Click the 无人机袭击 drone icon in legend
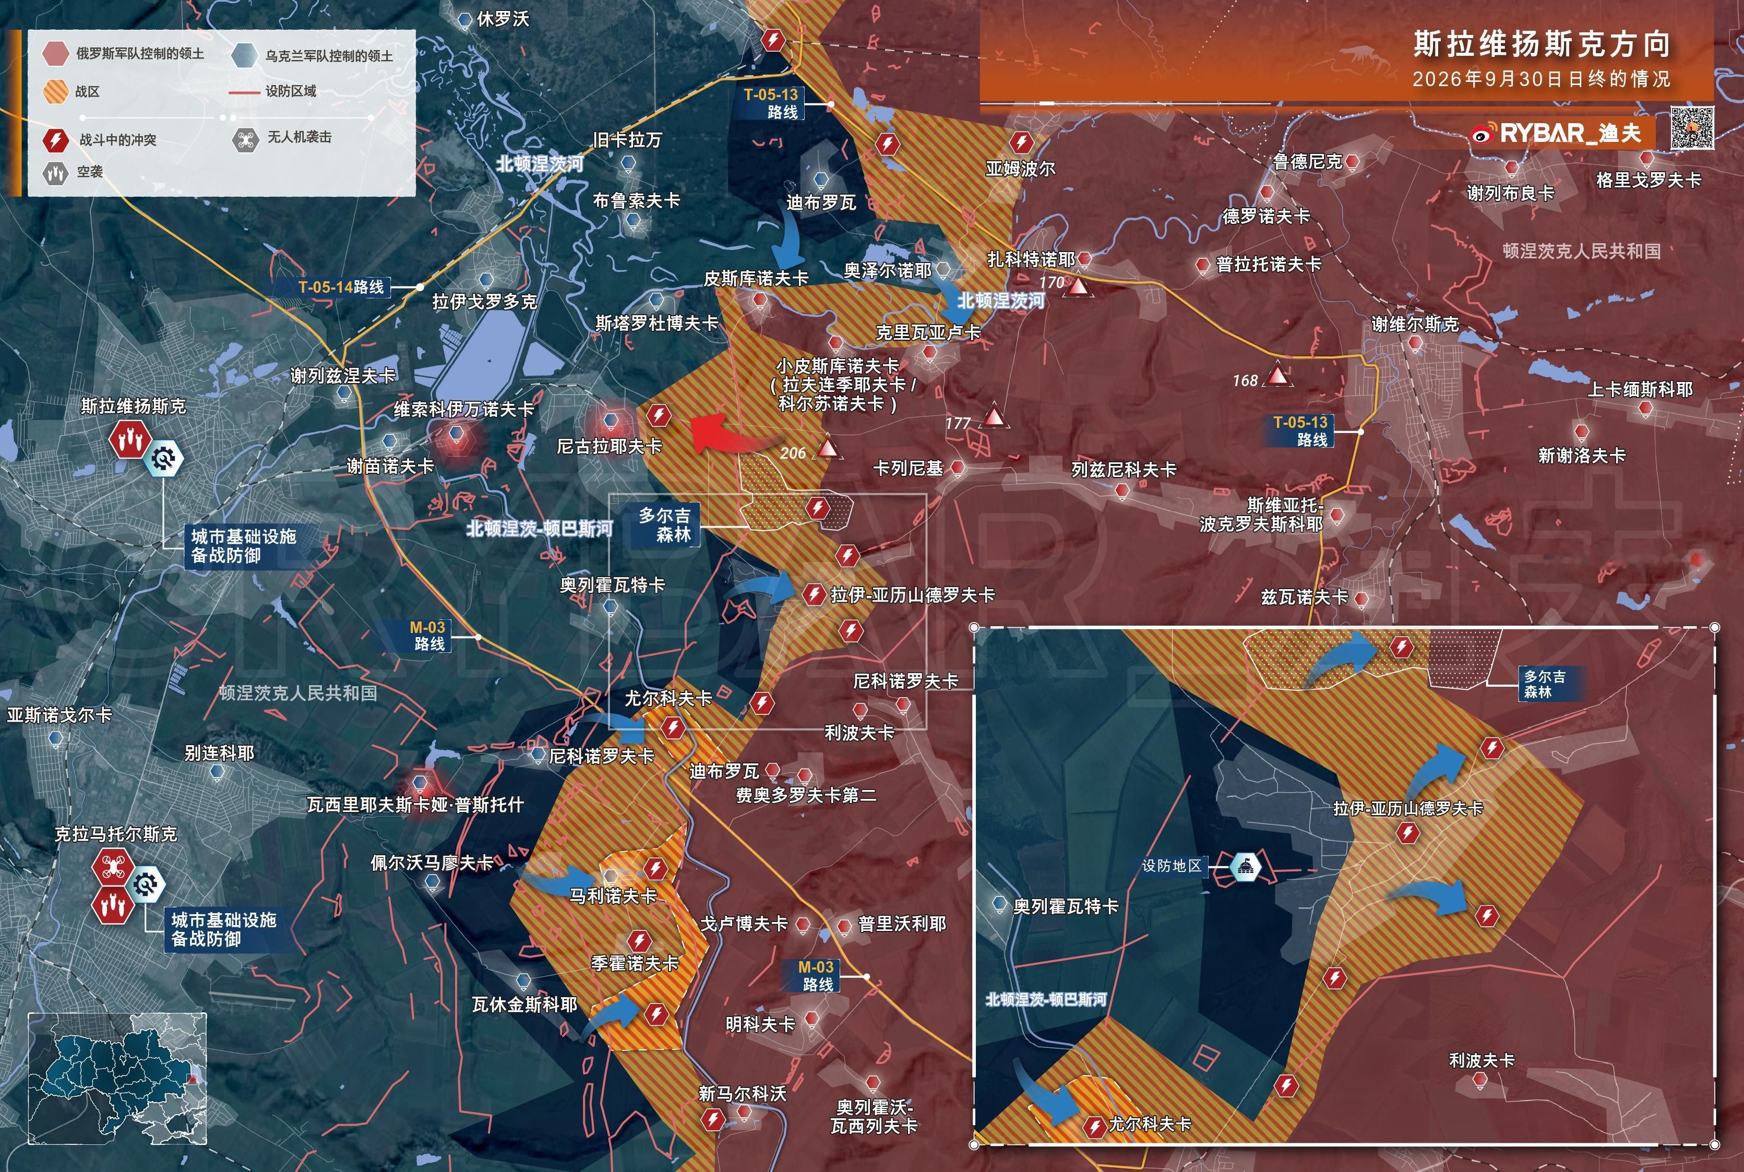 point(245,139)
